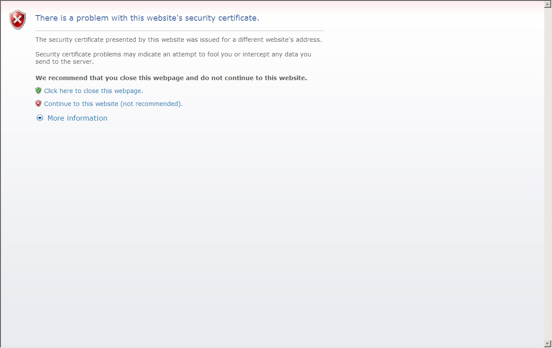Select "Click here to close this webpage" link
This screenshot has height=348, width=552.
click(x=93, y=91)
